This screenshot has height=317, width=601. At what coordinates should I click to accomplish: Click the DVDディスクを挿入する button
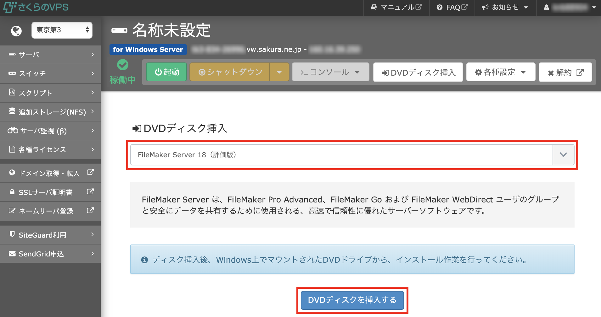352,300
